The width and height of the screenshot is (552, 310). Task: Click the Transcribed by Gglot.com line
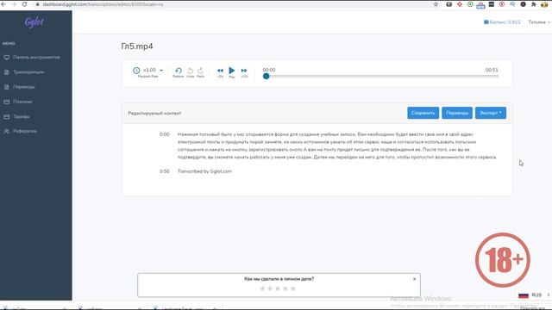coord(204,171)
